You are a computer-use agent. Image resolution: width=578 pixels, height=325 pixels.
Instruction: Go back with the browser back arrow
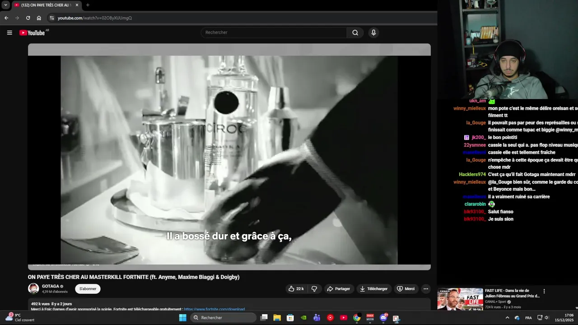(6, 18)
